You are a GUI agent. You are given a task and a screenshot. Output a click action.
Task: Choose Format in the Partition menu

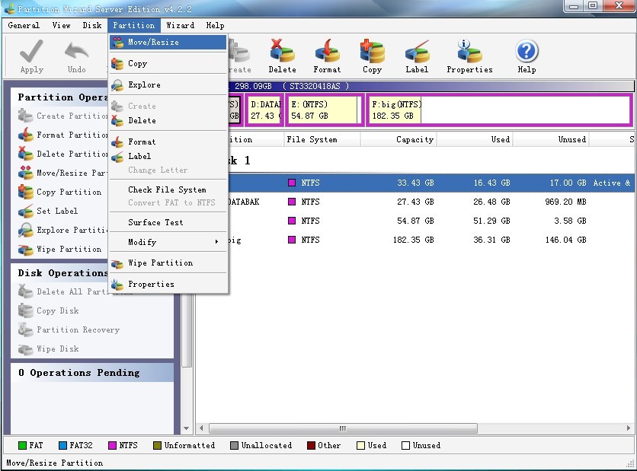point(168,142)
